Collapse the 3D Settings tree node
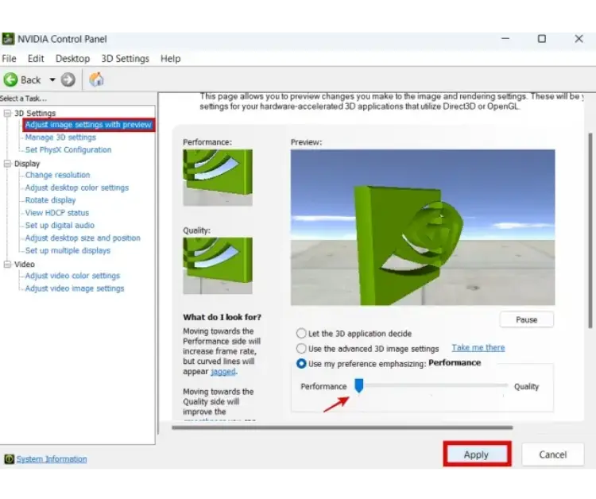This screenshot has height=499, width=596. 7,114
